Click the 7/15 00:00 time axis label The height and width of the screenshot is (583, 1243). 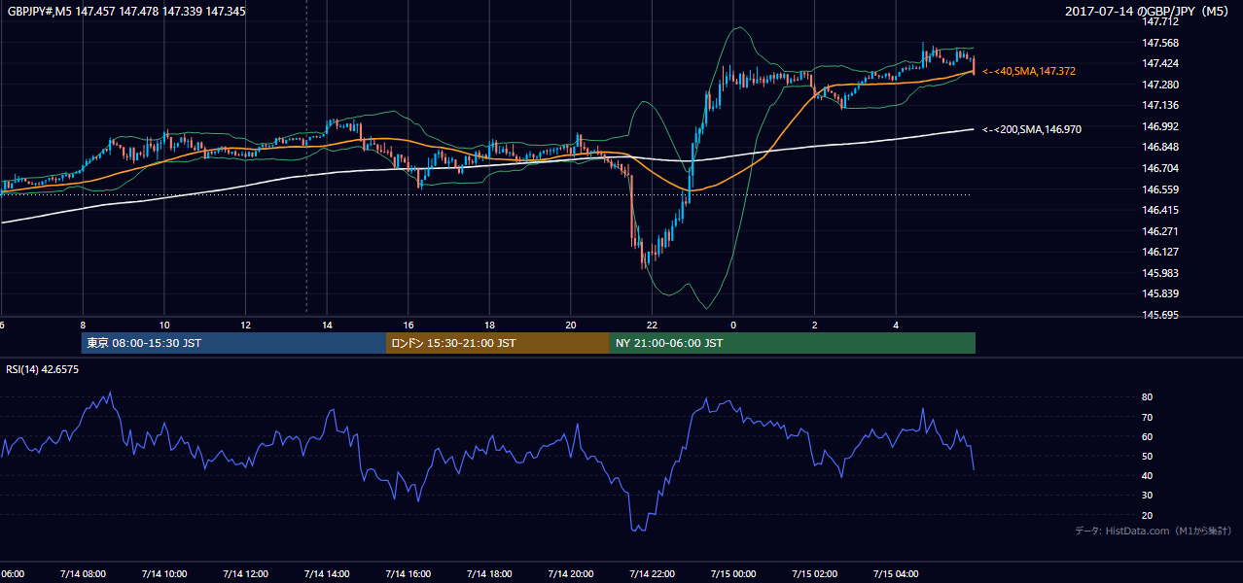click(x=733, y=573)
